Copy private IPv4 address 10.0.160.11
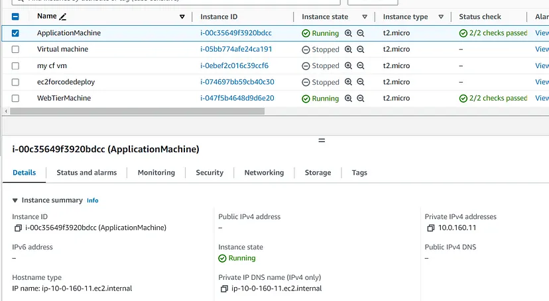Viewport: 549px width, 301px height. (431, 228)
